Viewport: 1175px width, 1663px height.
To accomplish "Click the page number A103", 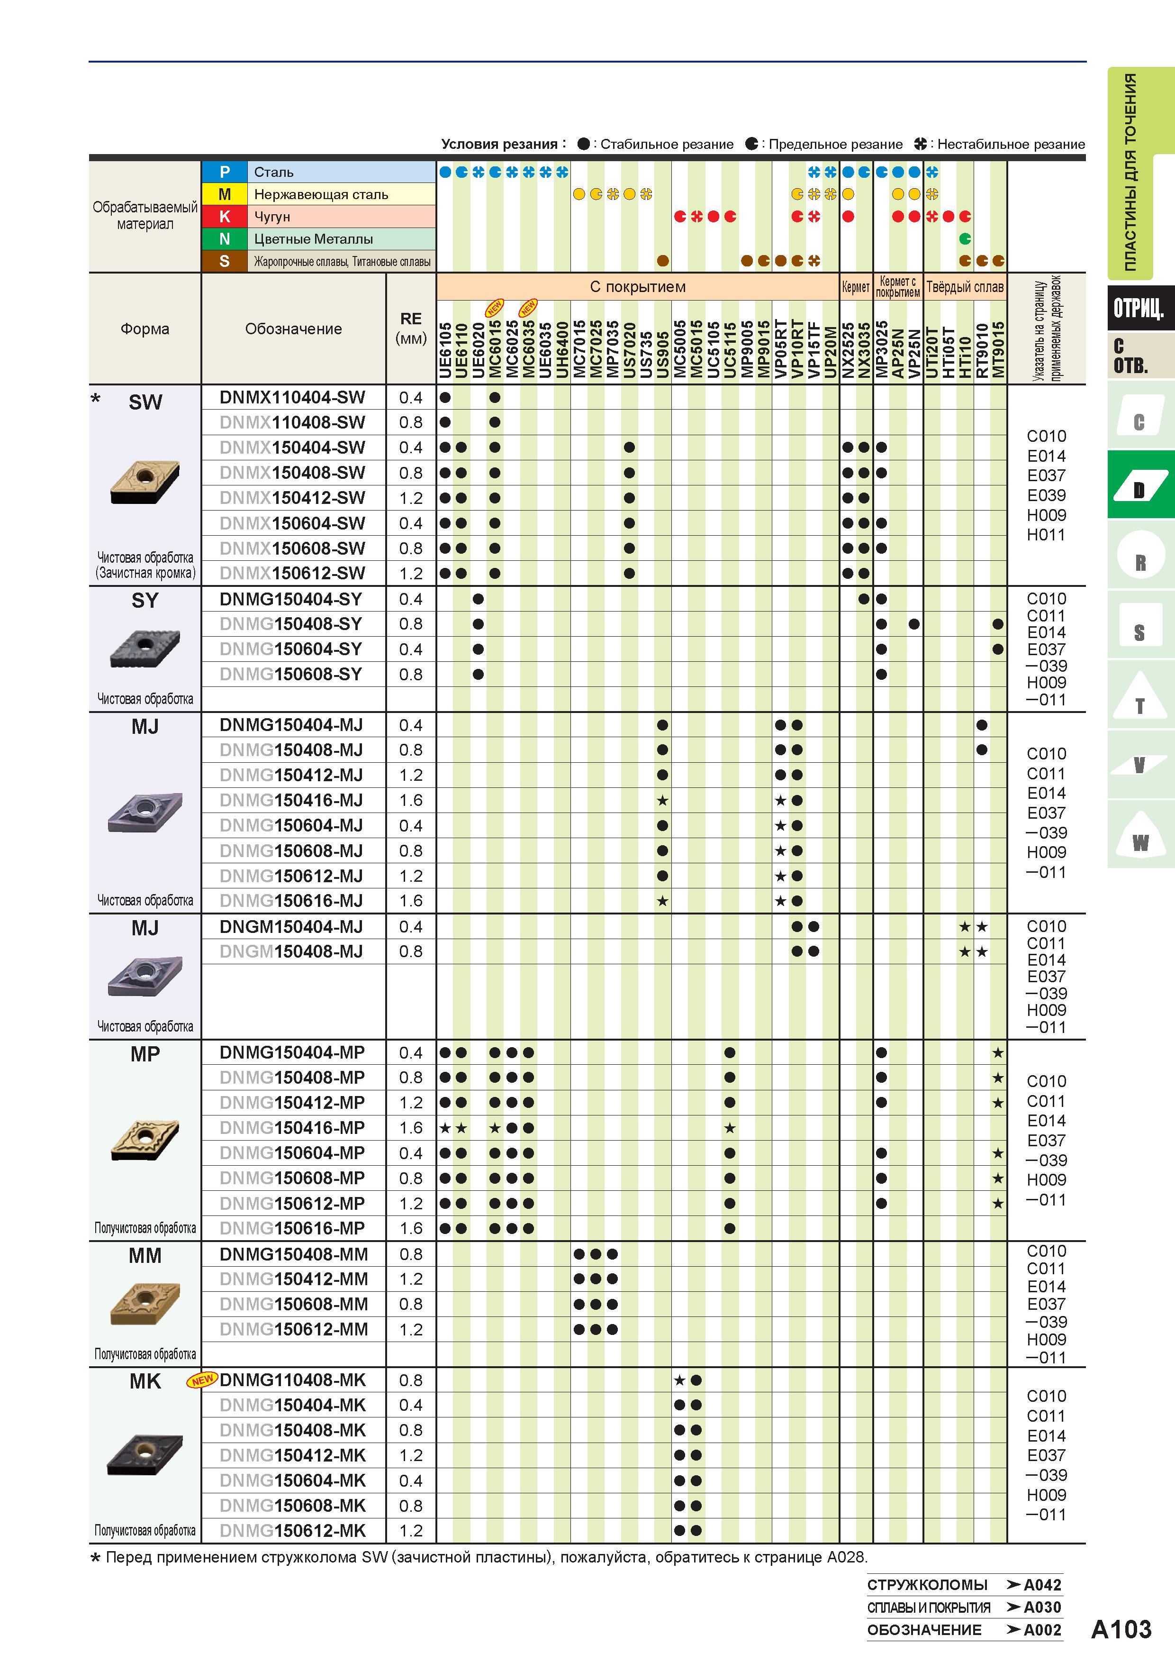I will click(1121, 1630).
